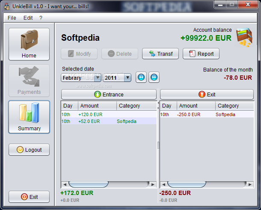This screenshot has width=261, height=210.
Task: Open the File menu
Action: (x=12, y=18)
